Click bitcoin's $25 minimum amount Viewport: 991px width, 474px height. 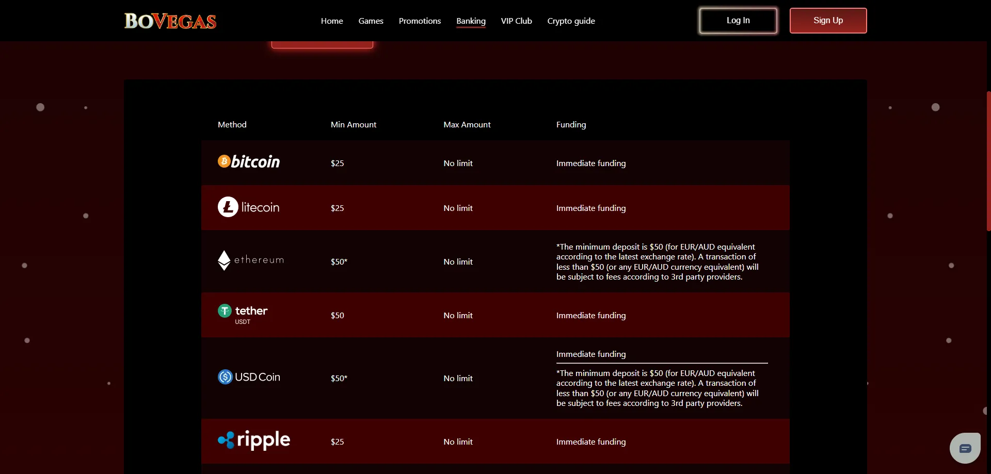[x=338, y=164]
